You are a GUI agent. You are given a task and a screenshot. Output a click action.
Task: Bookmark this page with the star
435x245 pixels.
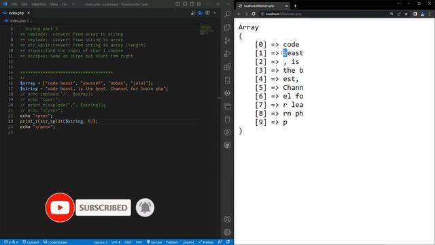click(406, 14)
